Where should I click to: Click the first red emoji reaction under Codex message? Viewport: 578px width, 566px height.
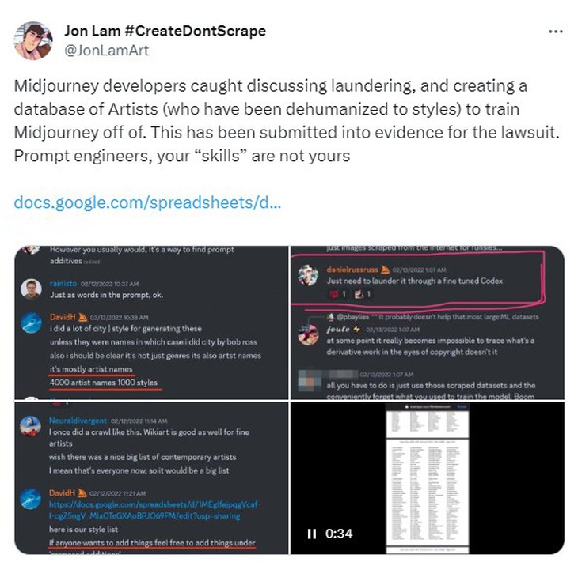[x=337, y=294]
